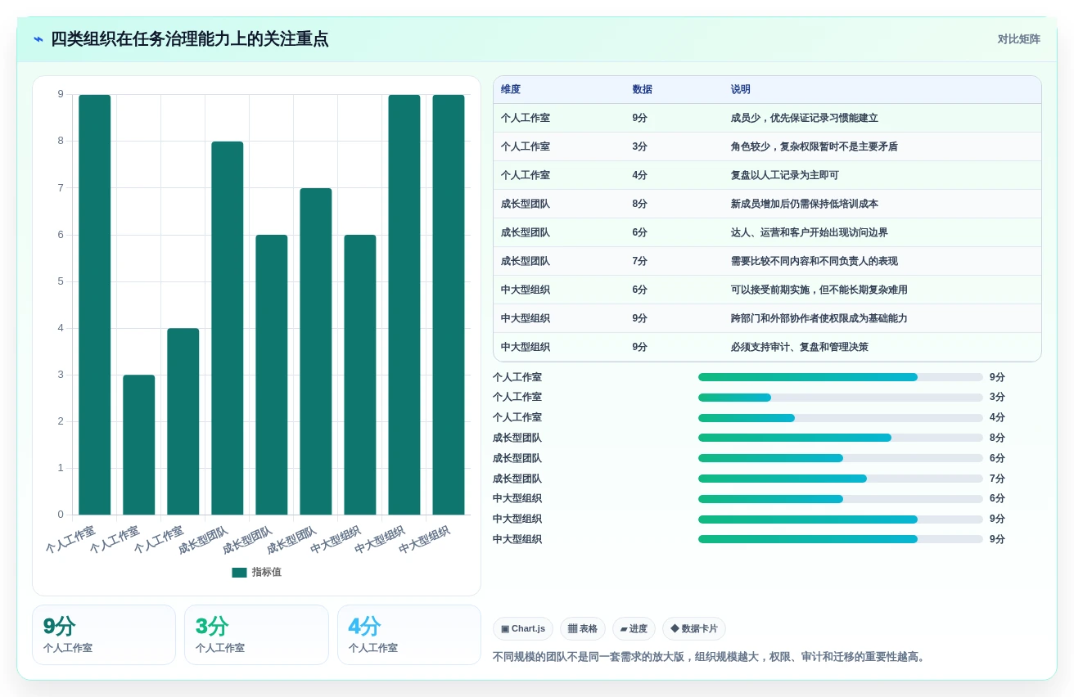Click the title 四类组织在任务治理能力上的关注重点
This screenshot has width=1074, height=697.
pos(190,39)
